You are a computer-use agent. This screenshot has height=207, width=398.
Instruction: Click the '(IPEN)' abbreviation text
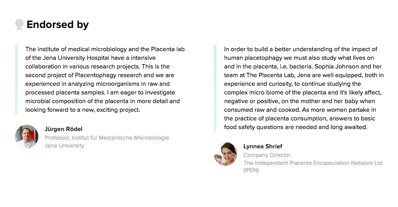(251, 170)
